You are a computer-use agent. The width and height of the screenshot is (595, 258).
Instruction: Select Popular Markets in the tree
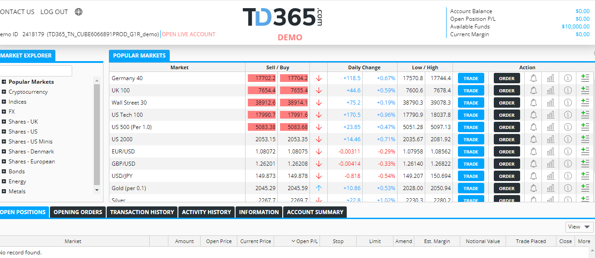[x=31, y=82]
